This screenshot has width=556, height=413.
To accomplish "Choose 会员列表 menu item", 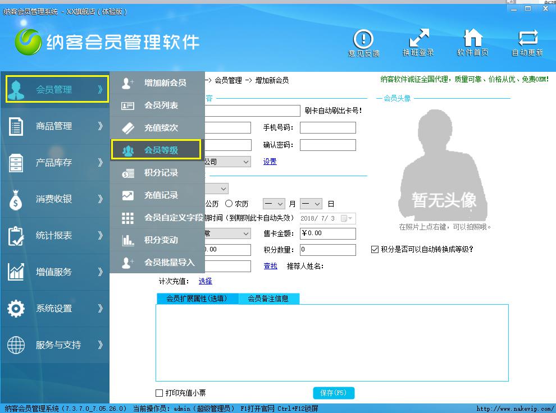I will pyautogui.click(x=157, y=105).
